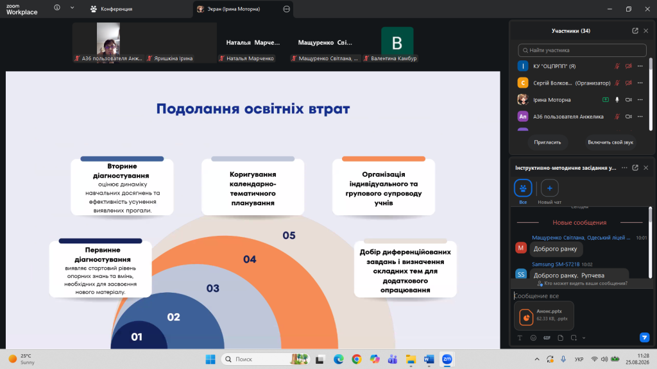
Task: Open the GIF picker in chat
Action: [x=547, y=338]
